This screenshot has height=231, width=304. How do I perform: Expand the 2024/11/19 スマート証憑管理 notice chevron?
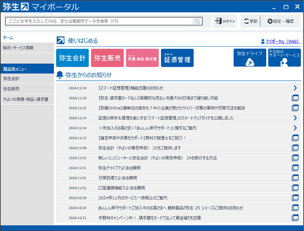(x=295, y=88)
